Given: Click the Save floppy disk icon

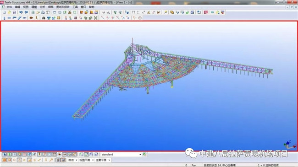Looking at the screenshot, I should point(14,12).
